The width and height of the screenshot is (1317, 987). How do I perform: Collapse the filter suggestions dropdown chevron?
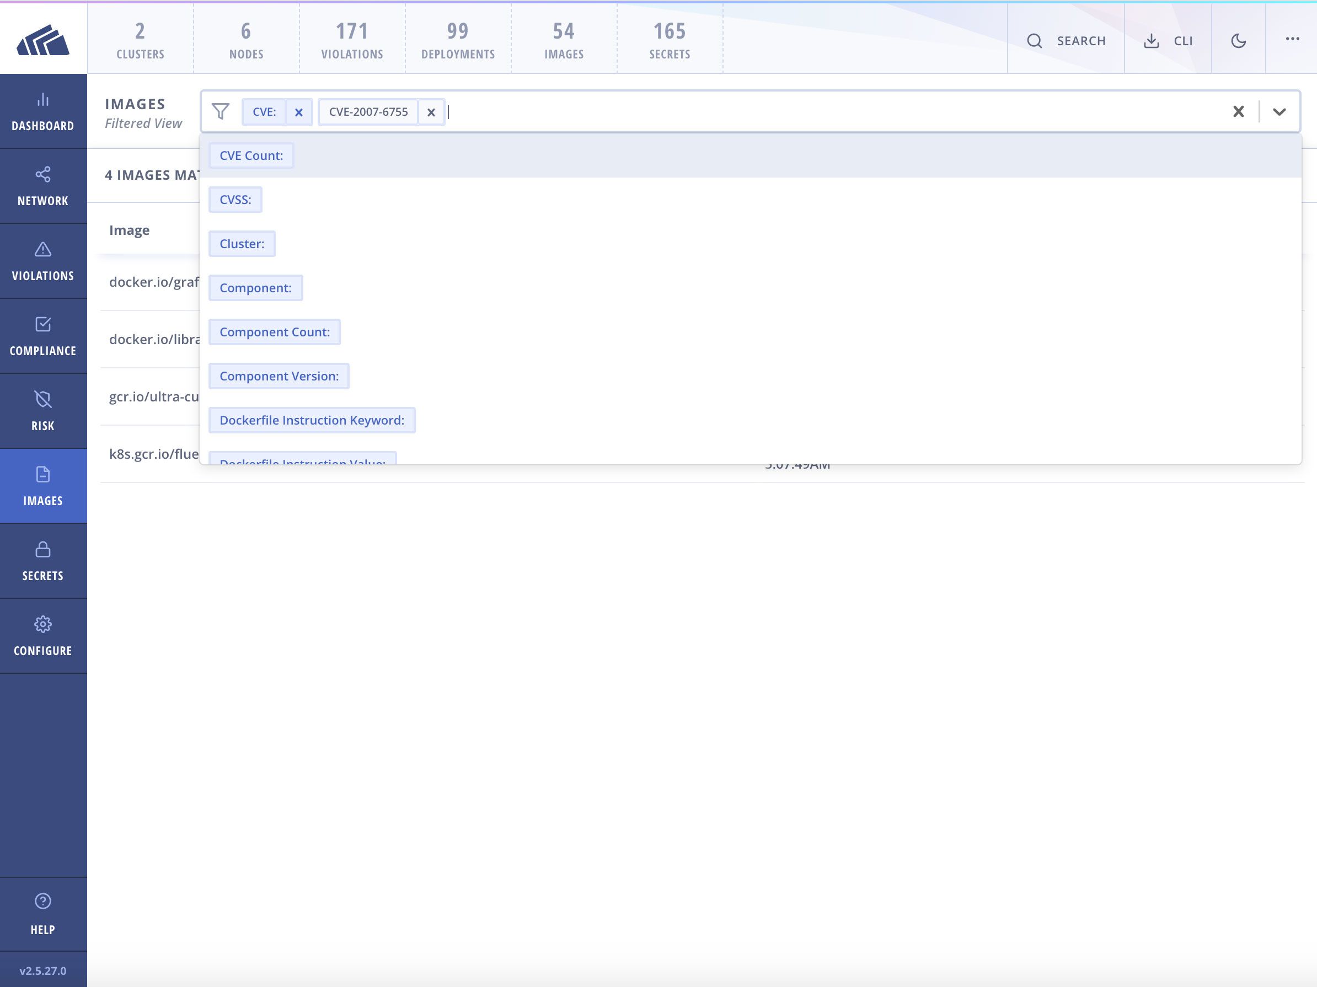click(1279, 111)
